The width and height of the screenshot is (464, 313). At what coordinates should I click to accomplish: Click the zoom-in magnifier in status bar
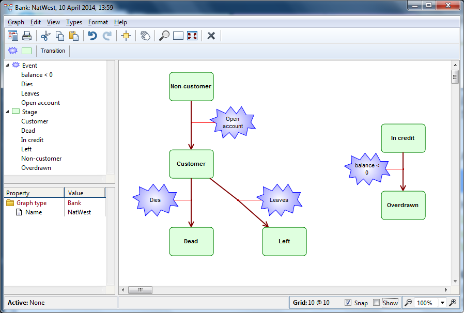pyautogui.click(x=453, y=303)
